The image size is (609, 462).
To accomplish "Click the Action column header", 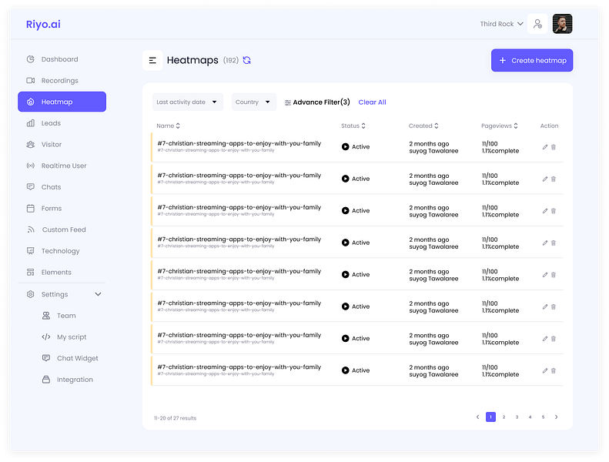I will click(549, 126).
